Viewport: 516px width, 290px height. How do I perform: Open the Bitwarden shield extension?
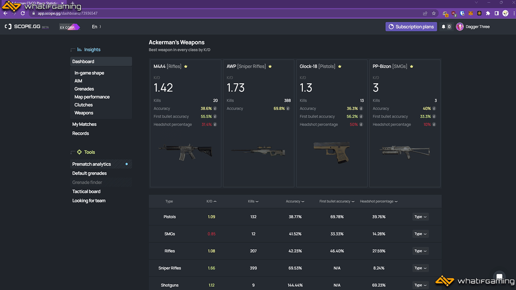pyautogui.click(x=462, y=13)
